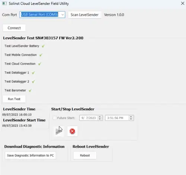
Task: Stop the LevelSender with red X icon
Action: point(73,131)
